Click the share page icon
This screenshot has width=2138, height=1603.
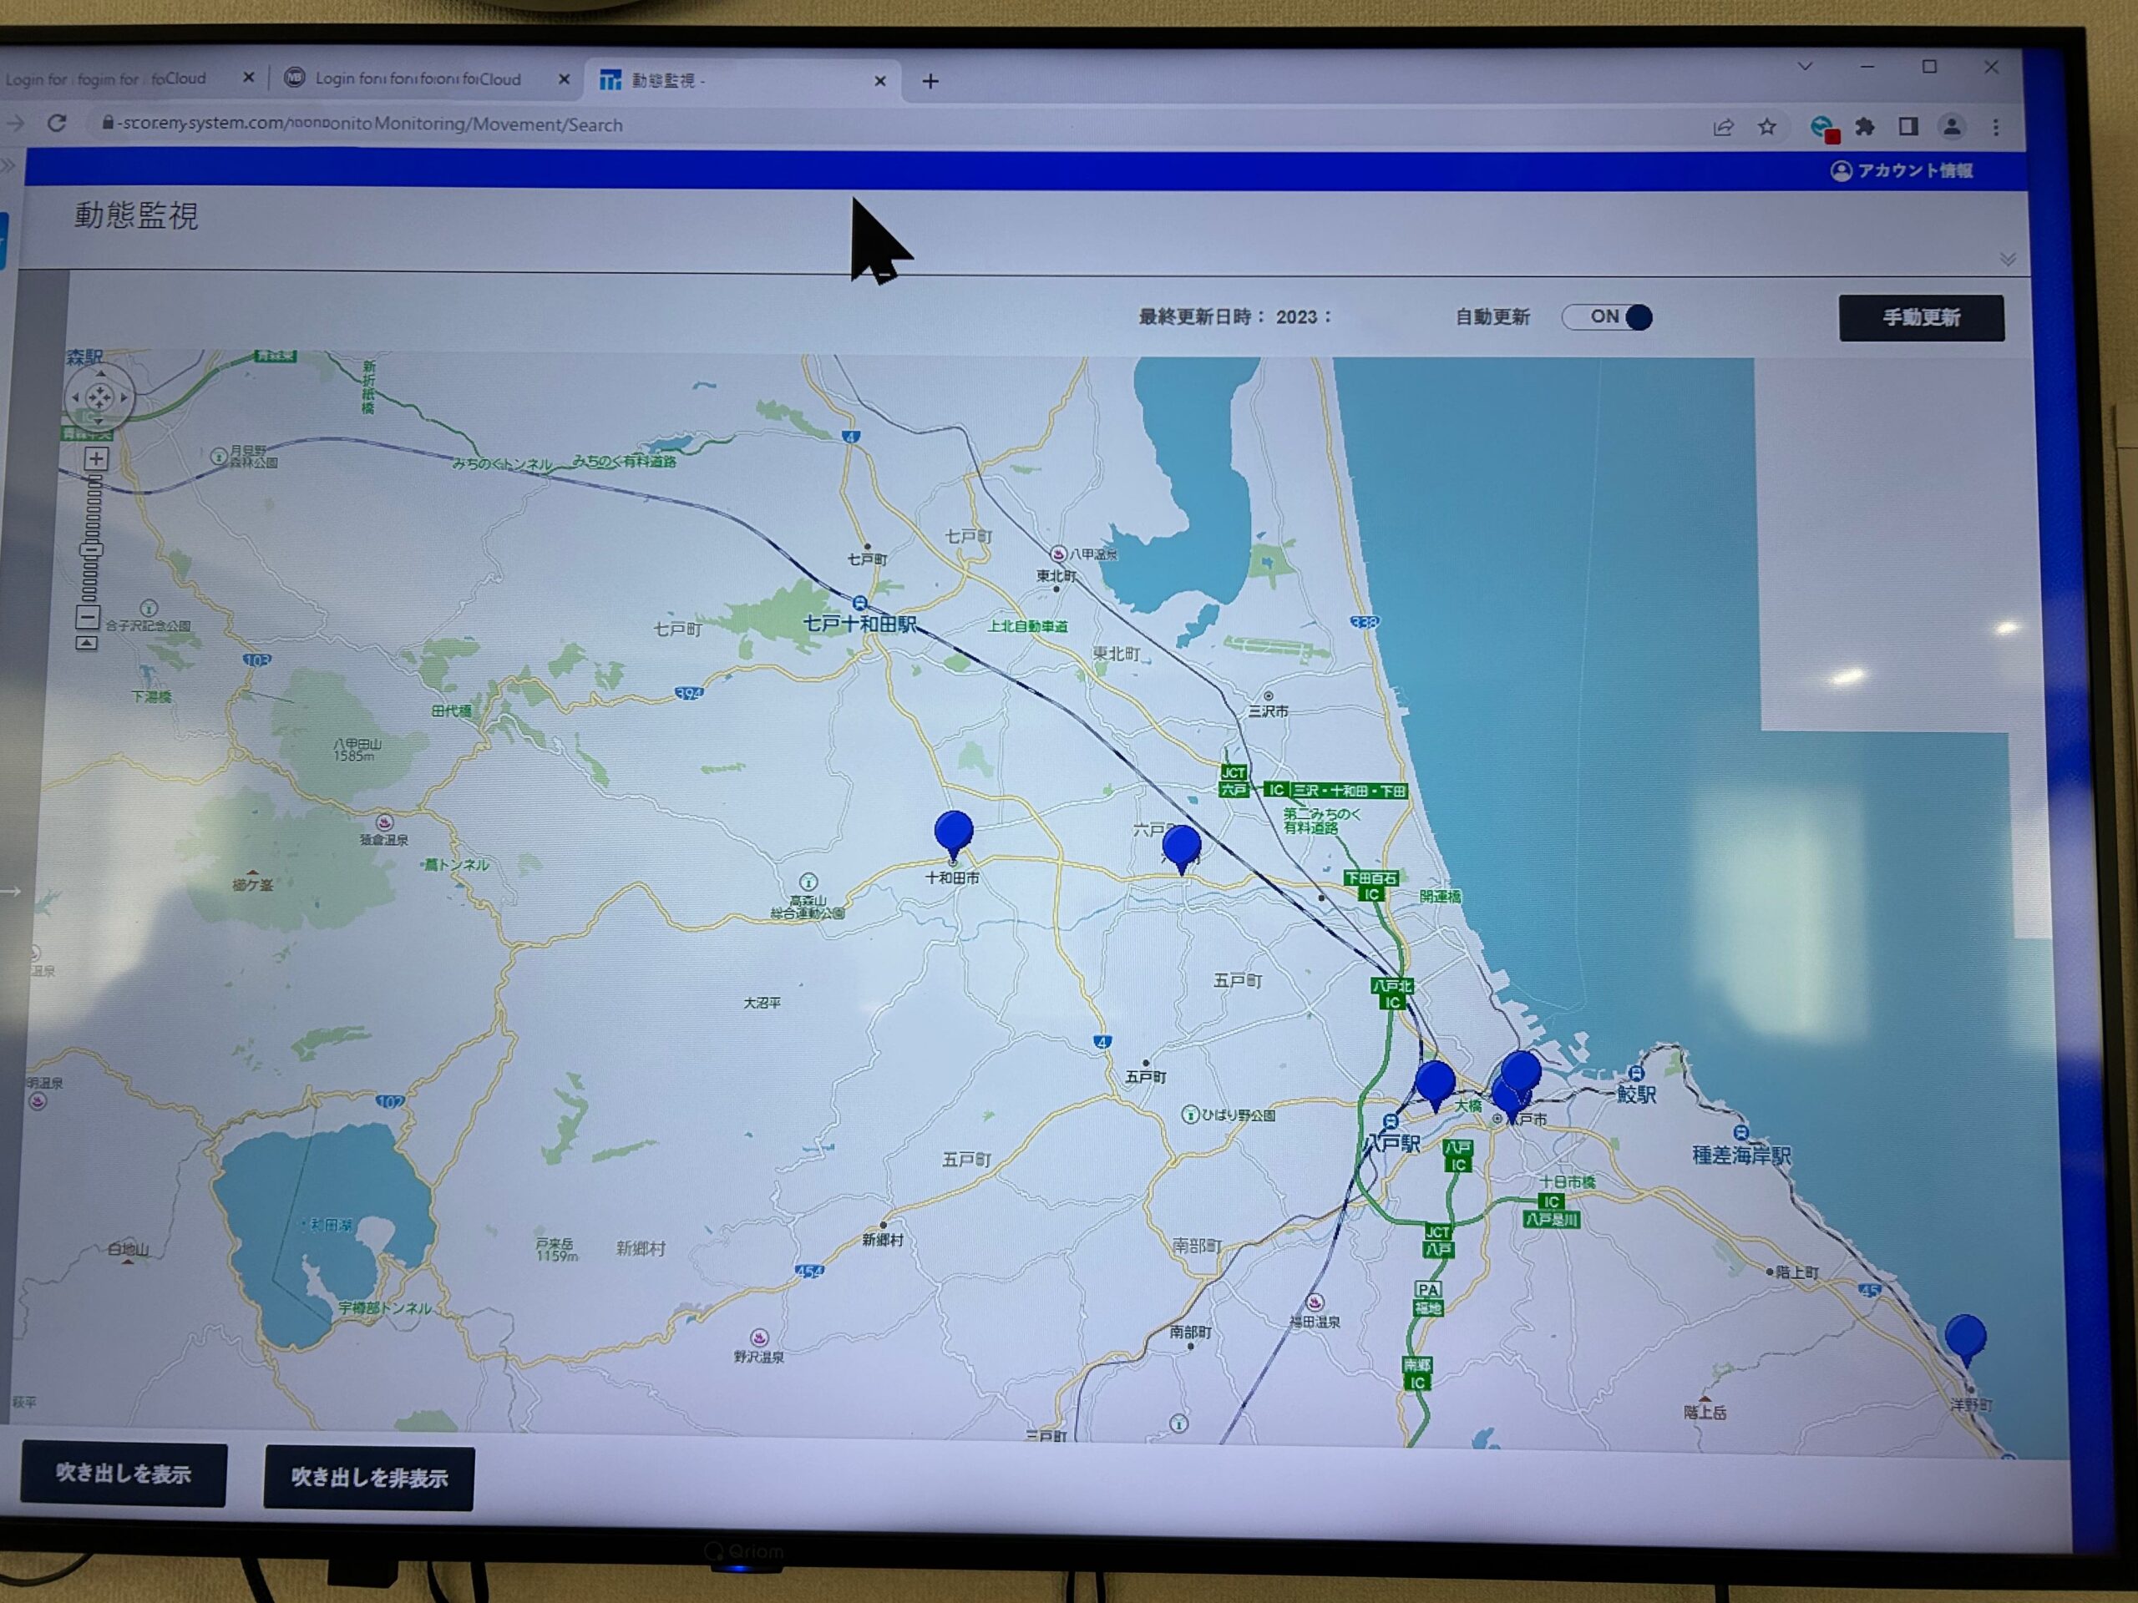click(x=1722, y=127)
